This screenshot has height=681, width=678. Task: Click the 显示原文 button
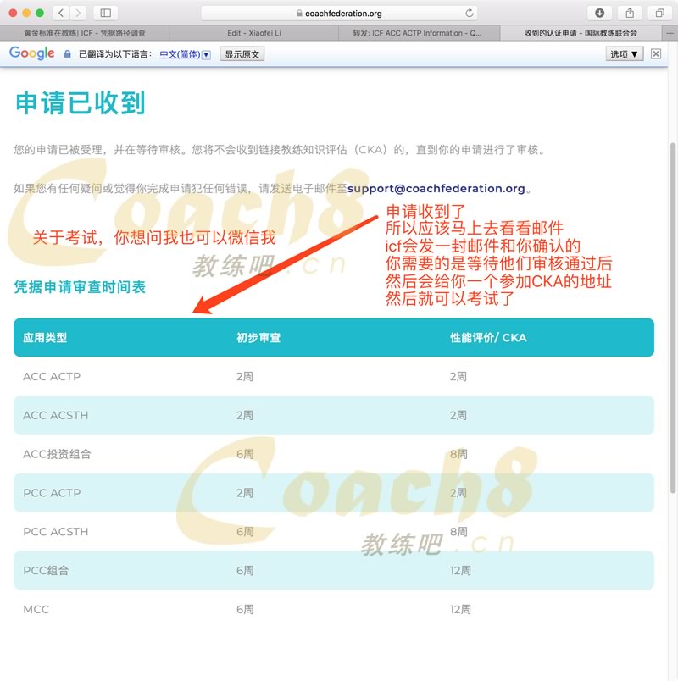click(242, 53)
